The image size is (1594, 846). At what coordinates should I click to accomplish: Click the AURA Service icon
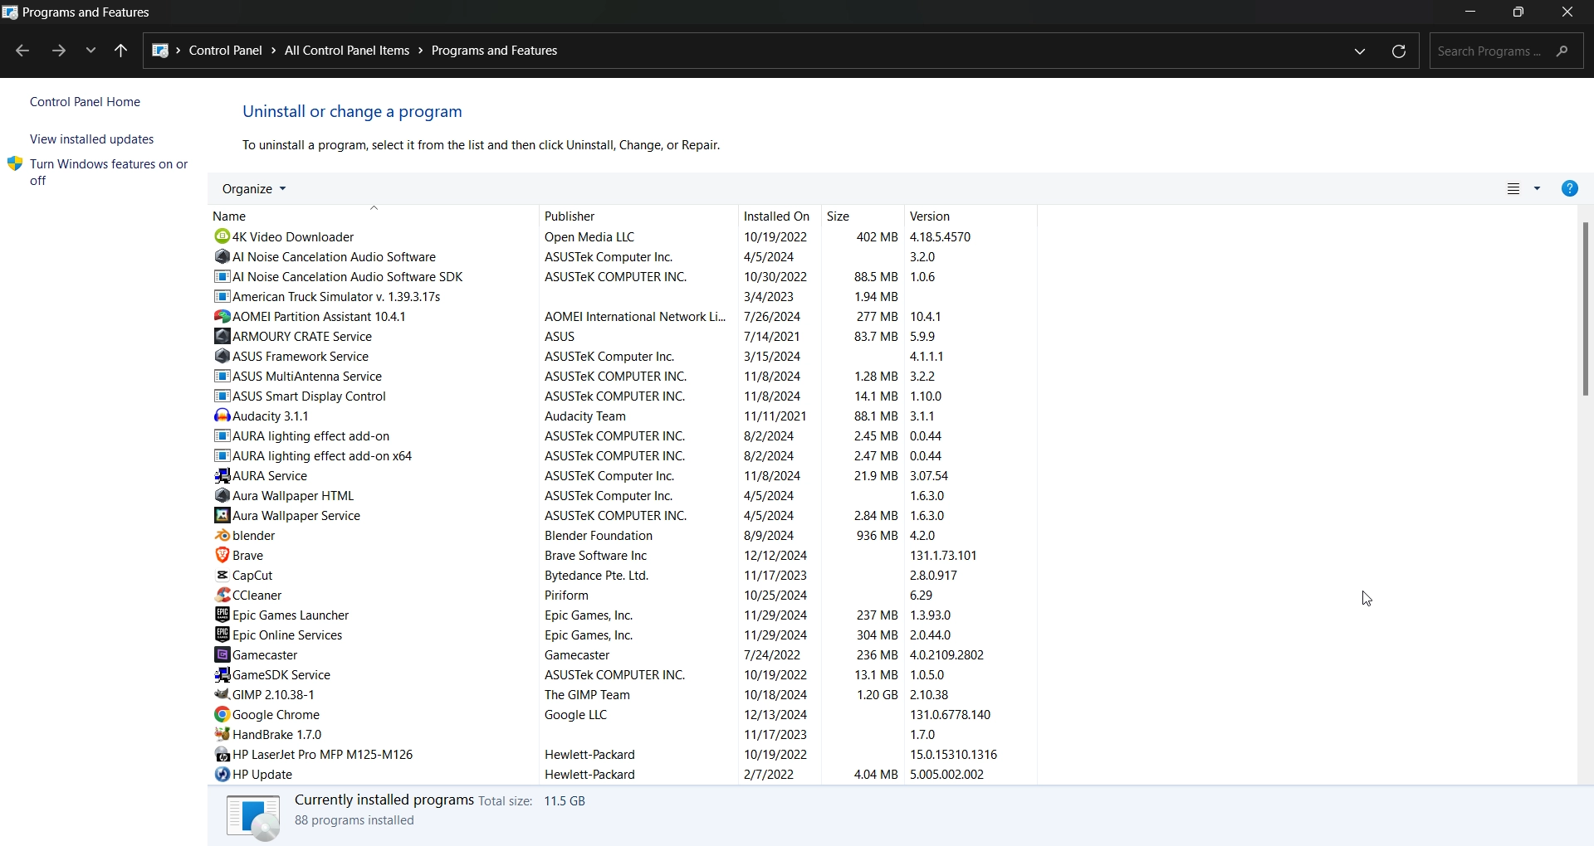pyautogui.click(x=222, y=475)
